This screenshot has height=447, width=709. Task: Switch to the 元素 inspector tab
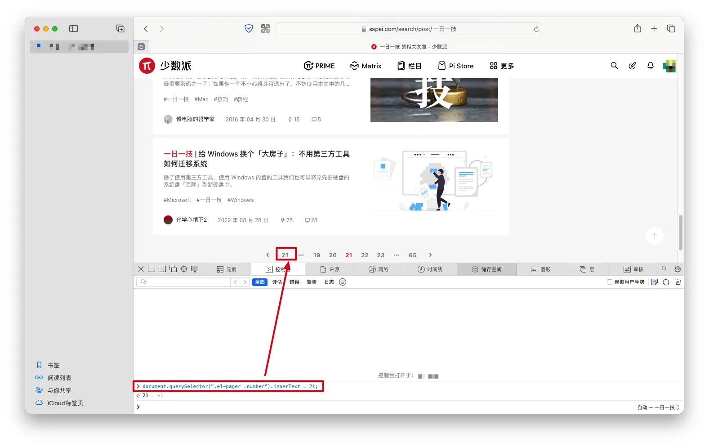coord(227,269)
